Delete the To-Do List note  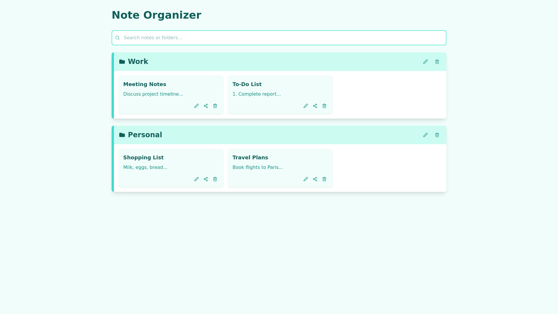324,106
